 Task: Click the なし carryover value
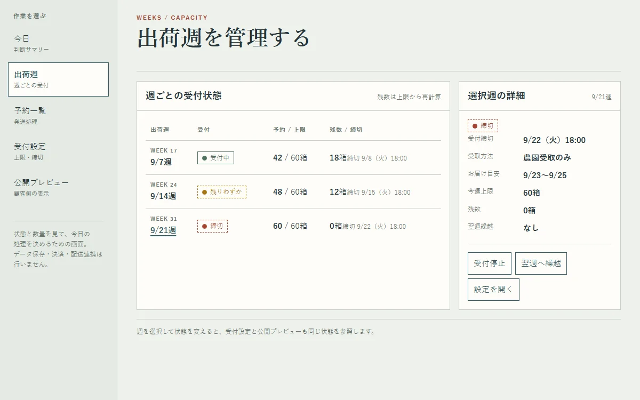(x=531, y=228)
